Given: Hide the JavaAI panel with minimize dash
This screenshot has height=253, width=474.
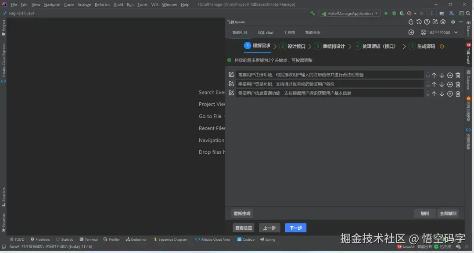Looking at the screenshot, I should pyautogui.click(x=461, y=22).
